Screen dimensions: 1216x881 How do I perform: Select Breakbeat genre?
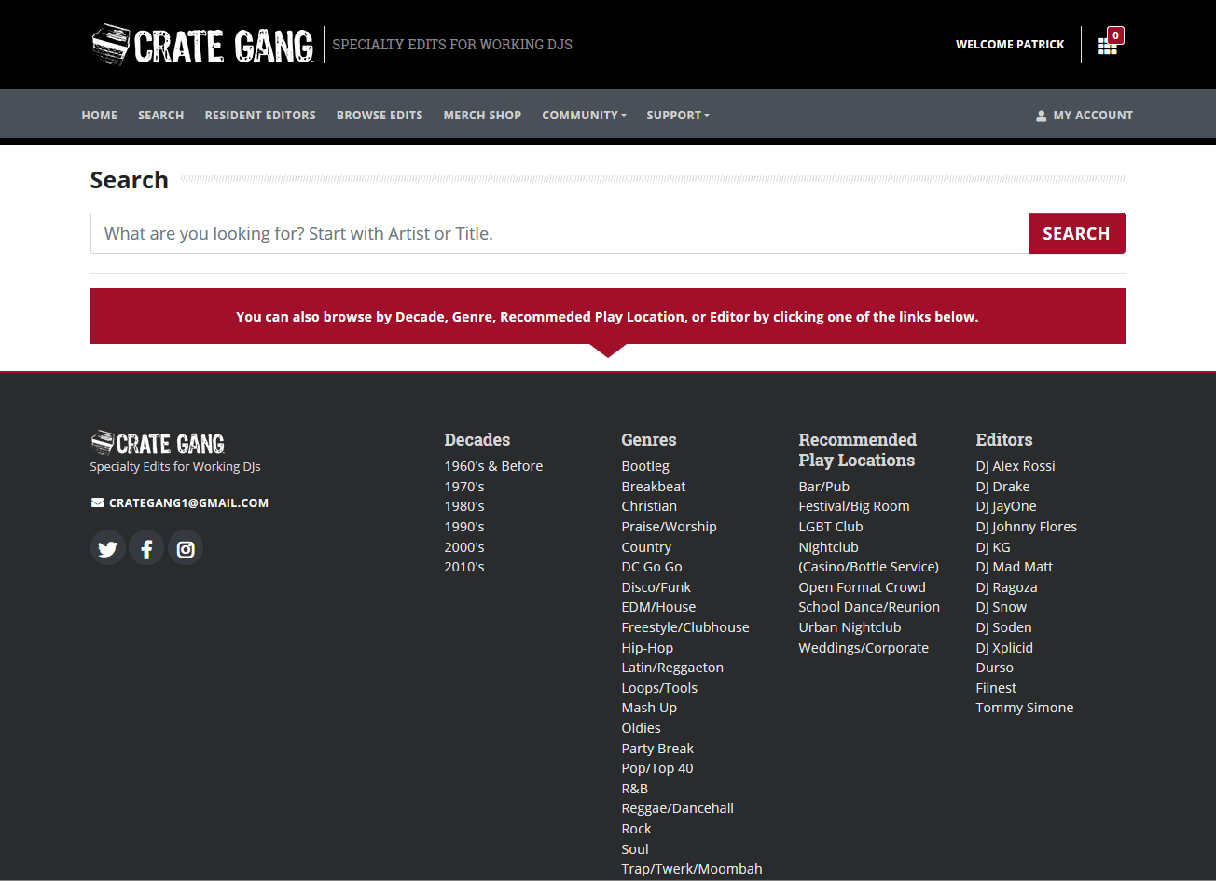(654, 487)
